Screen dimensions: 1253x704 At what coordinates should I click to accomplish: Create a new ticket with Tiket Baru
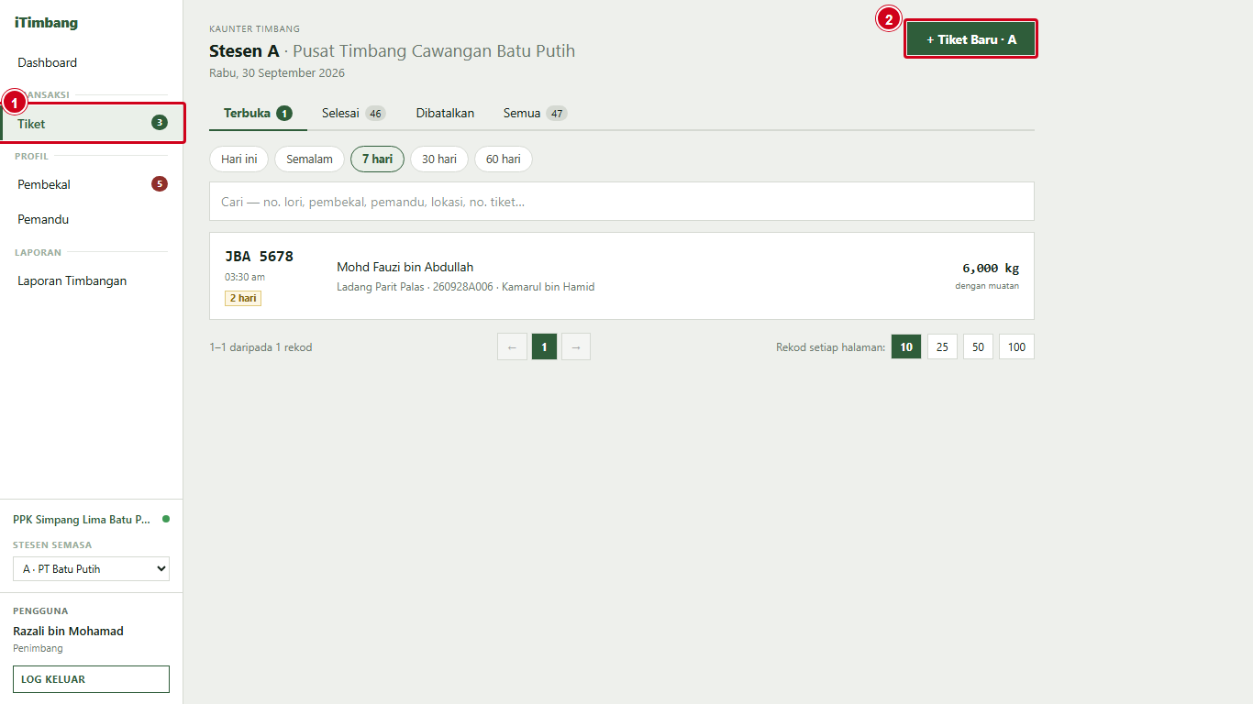[x=970, y=39]
